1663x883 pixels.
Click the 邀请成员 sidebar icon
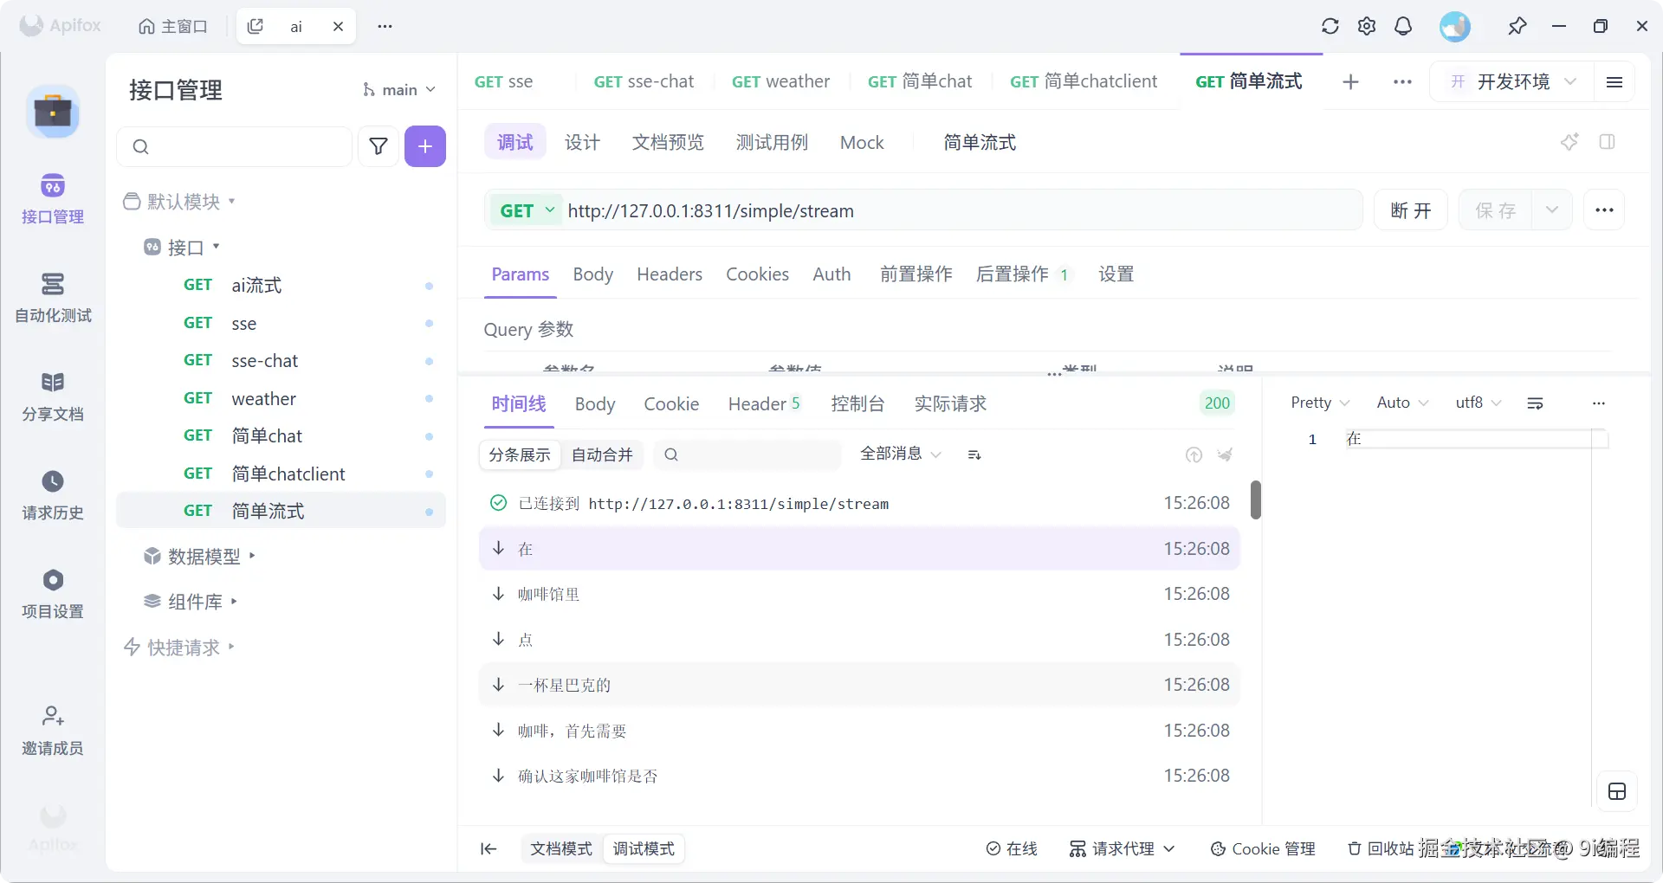click(53, 731)
